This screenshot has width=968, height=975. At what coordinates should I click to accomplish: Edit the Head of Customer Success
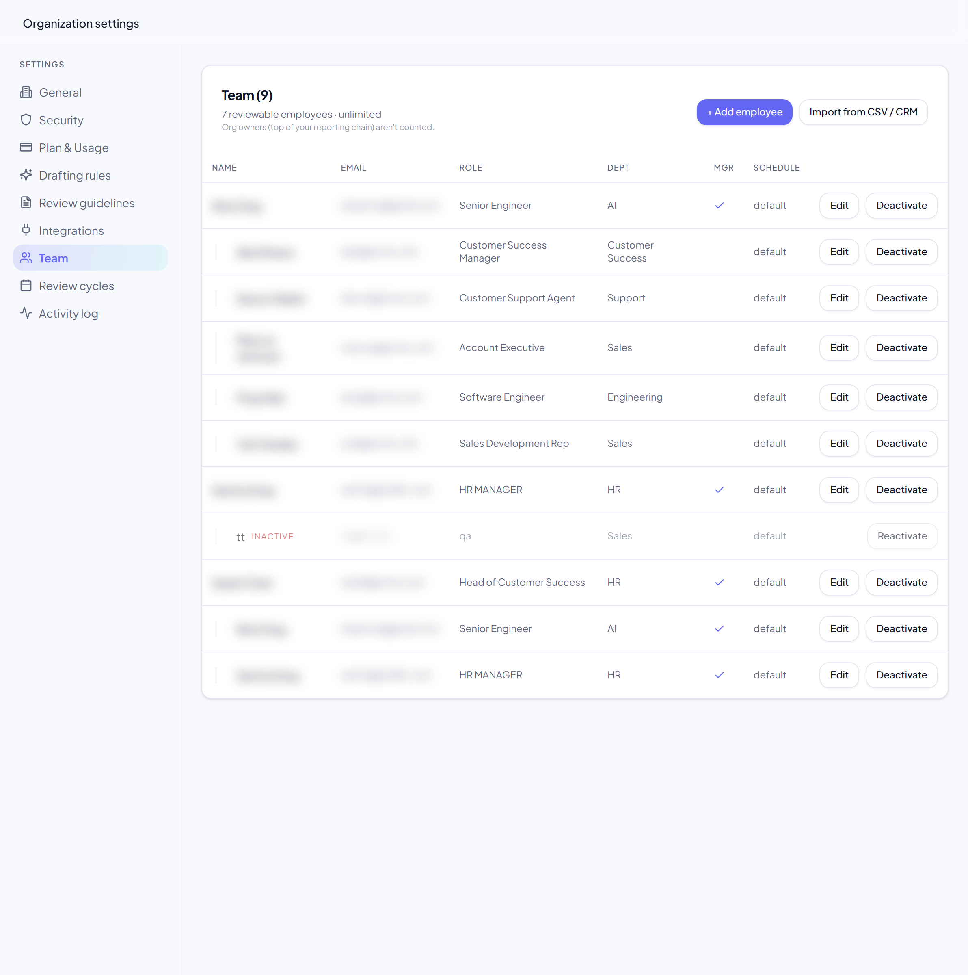[839, 583]
